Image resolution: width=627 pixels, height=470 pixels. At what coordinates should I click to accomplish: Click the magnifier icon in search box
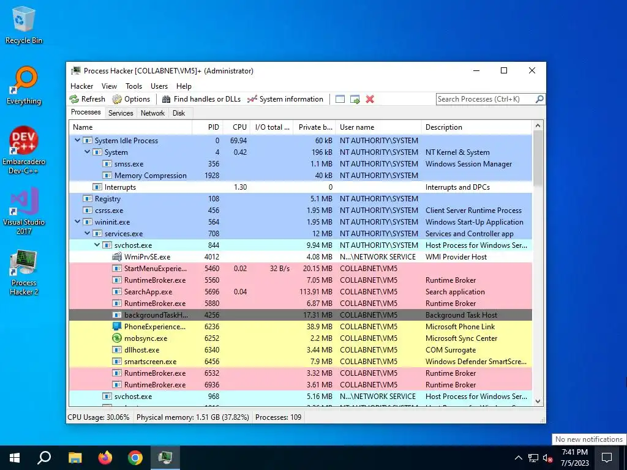[x=539, y=99]
